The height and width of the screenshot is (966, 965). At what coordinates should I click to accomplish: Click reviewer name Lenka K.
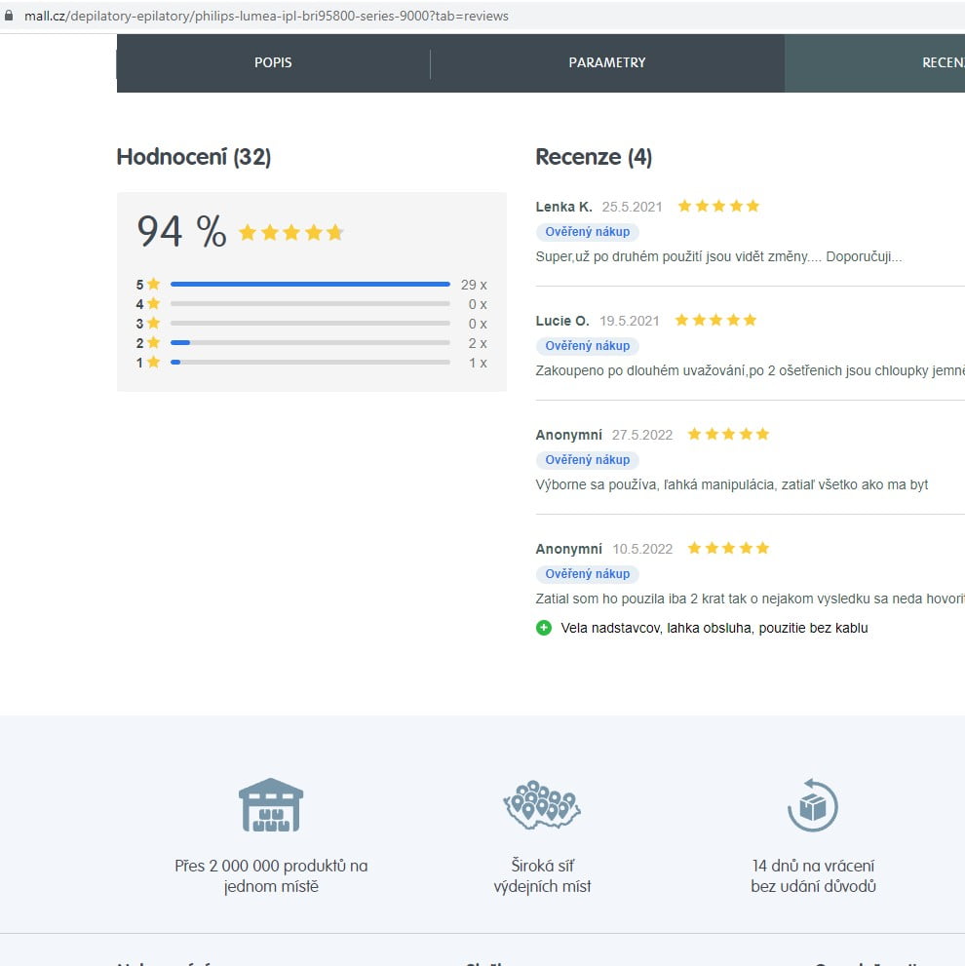coord(563,207)
